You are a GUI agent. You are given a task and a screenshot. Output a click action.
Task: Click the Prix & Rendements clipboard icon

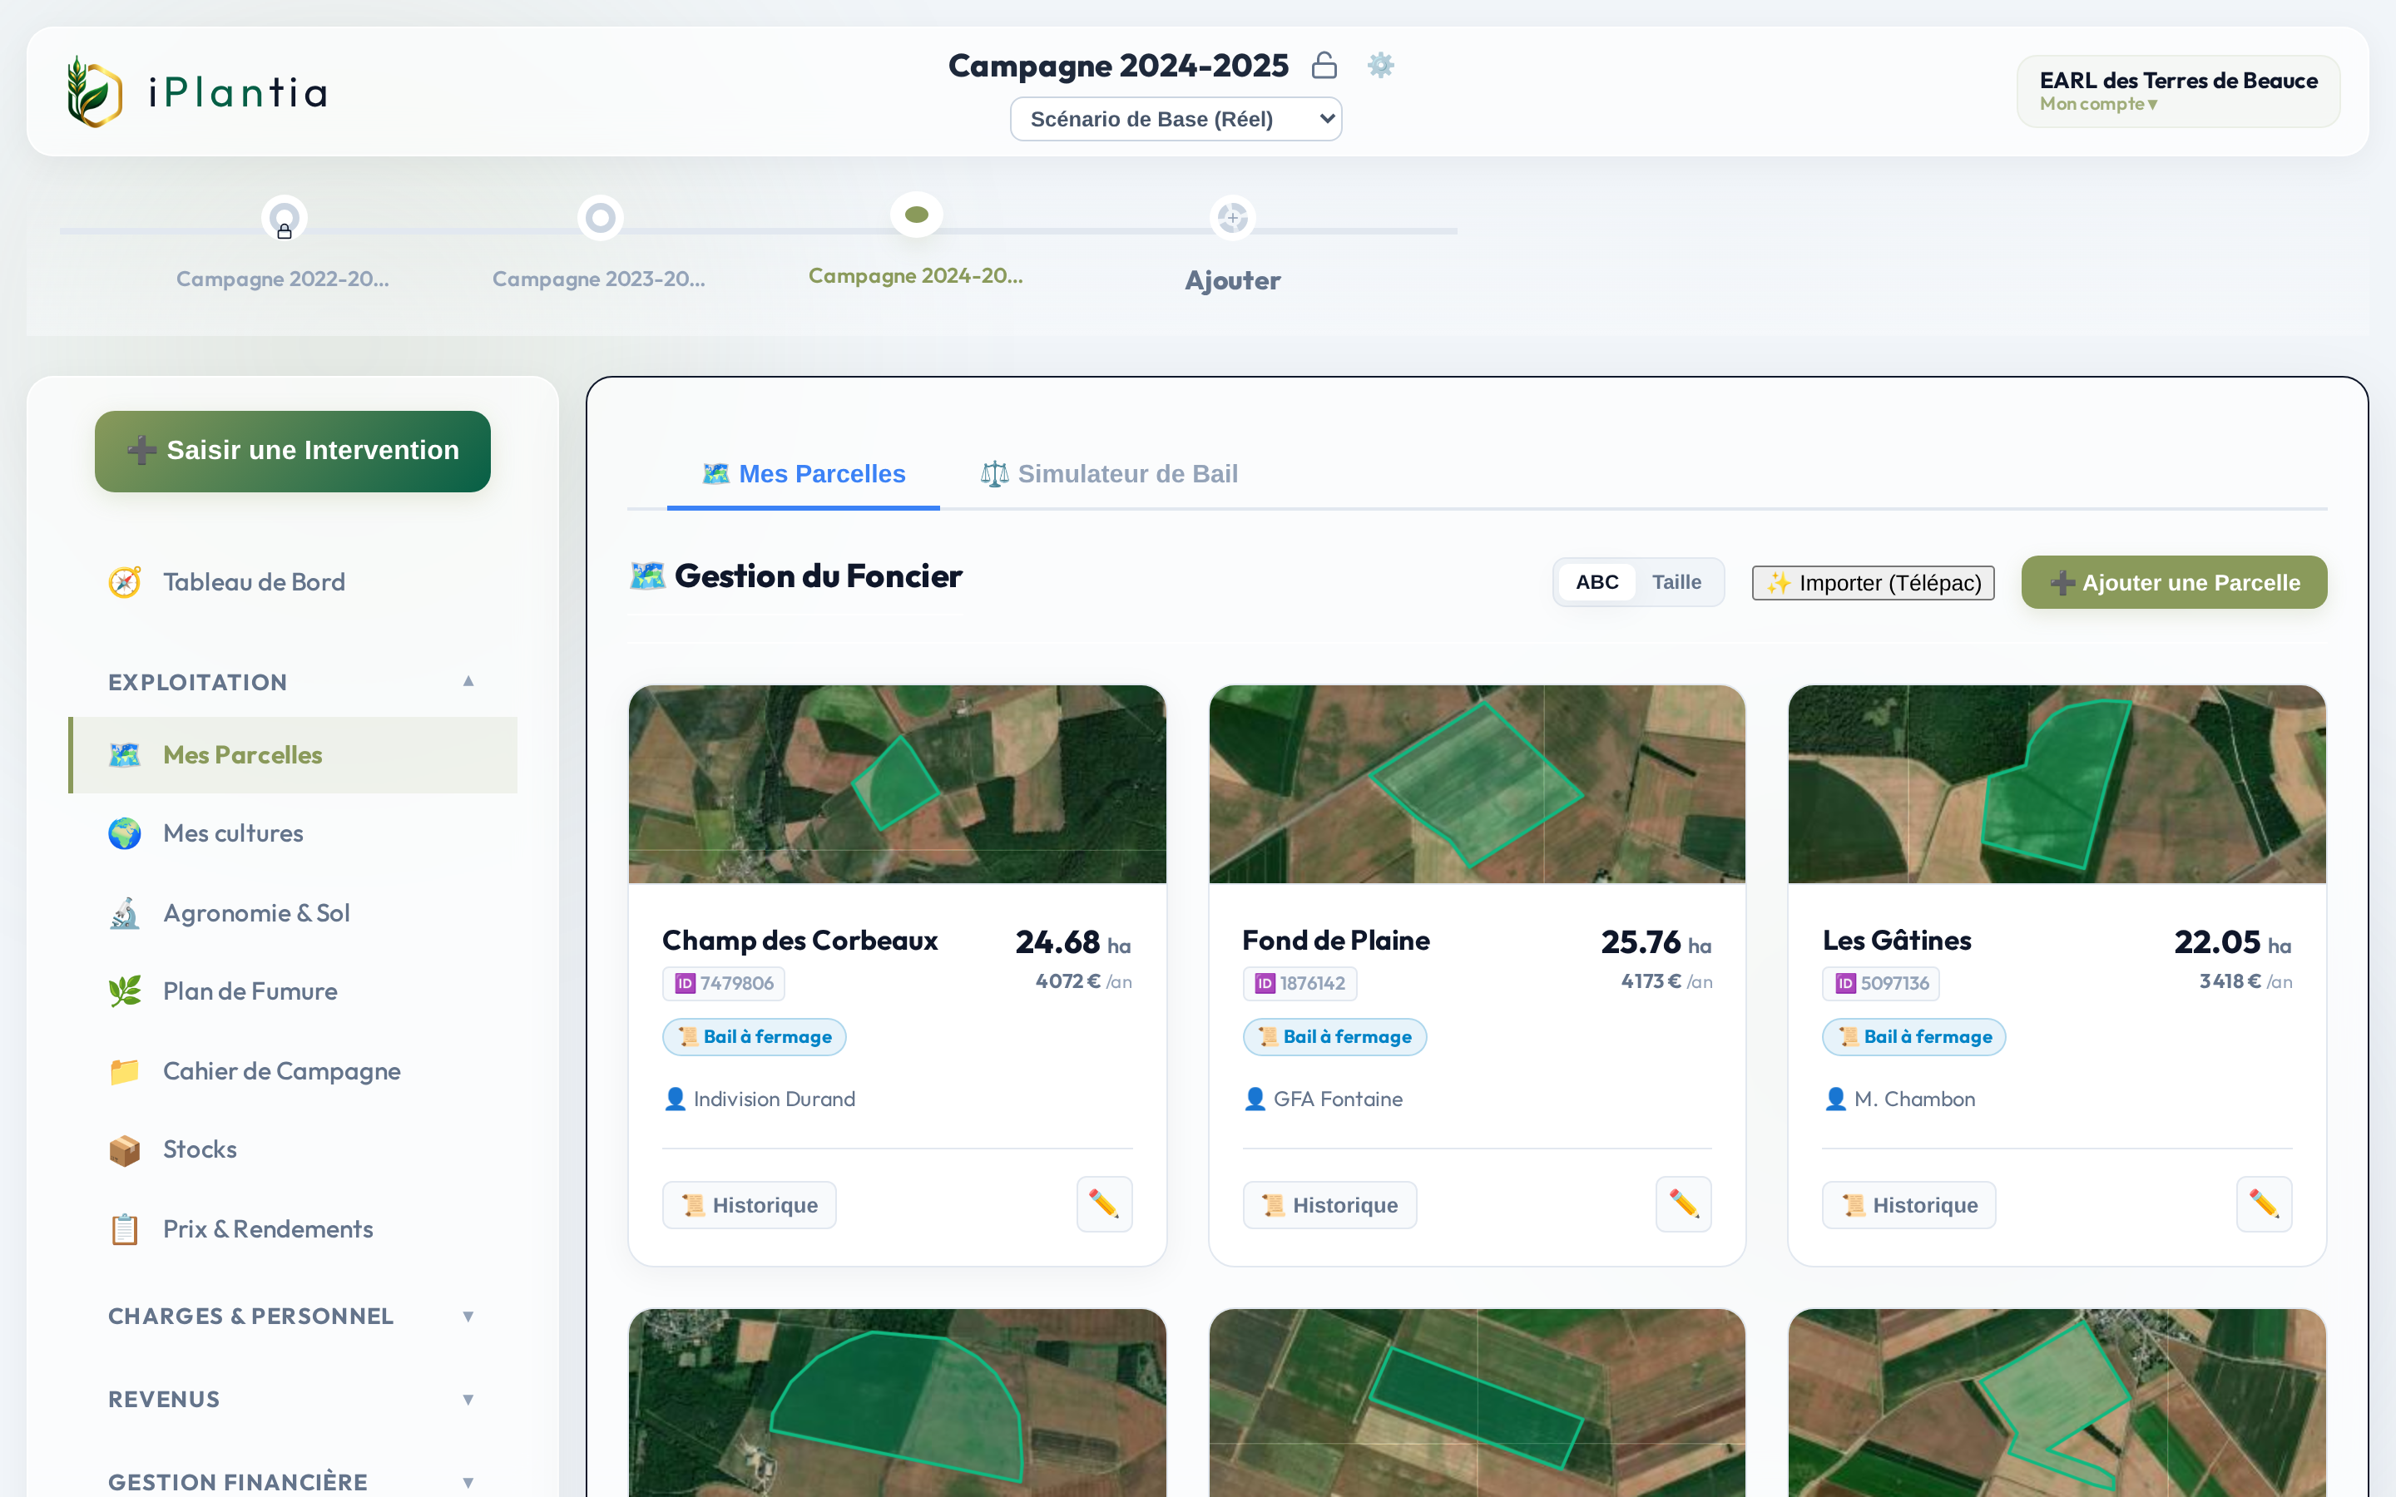[x=125, y=1230]
